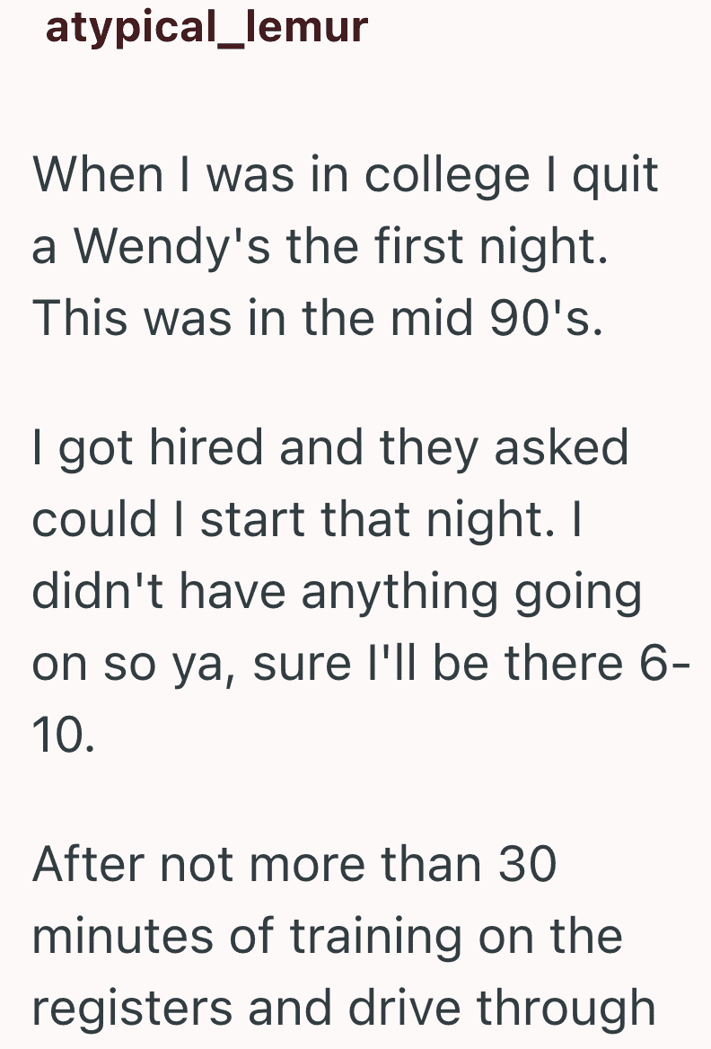Click the word "Wendy's" in the first paragraph
This screenshot has width=711, height=1049.
pyautogui.click(x=171, y=246)
